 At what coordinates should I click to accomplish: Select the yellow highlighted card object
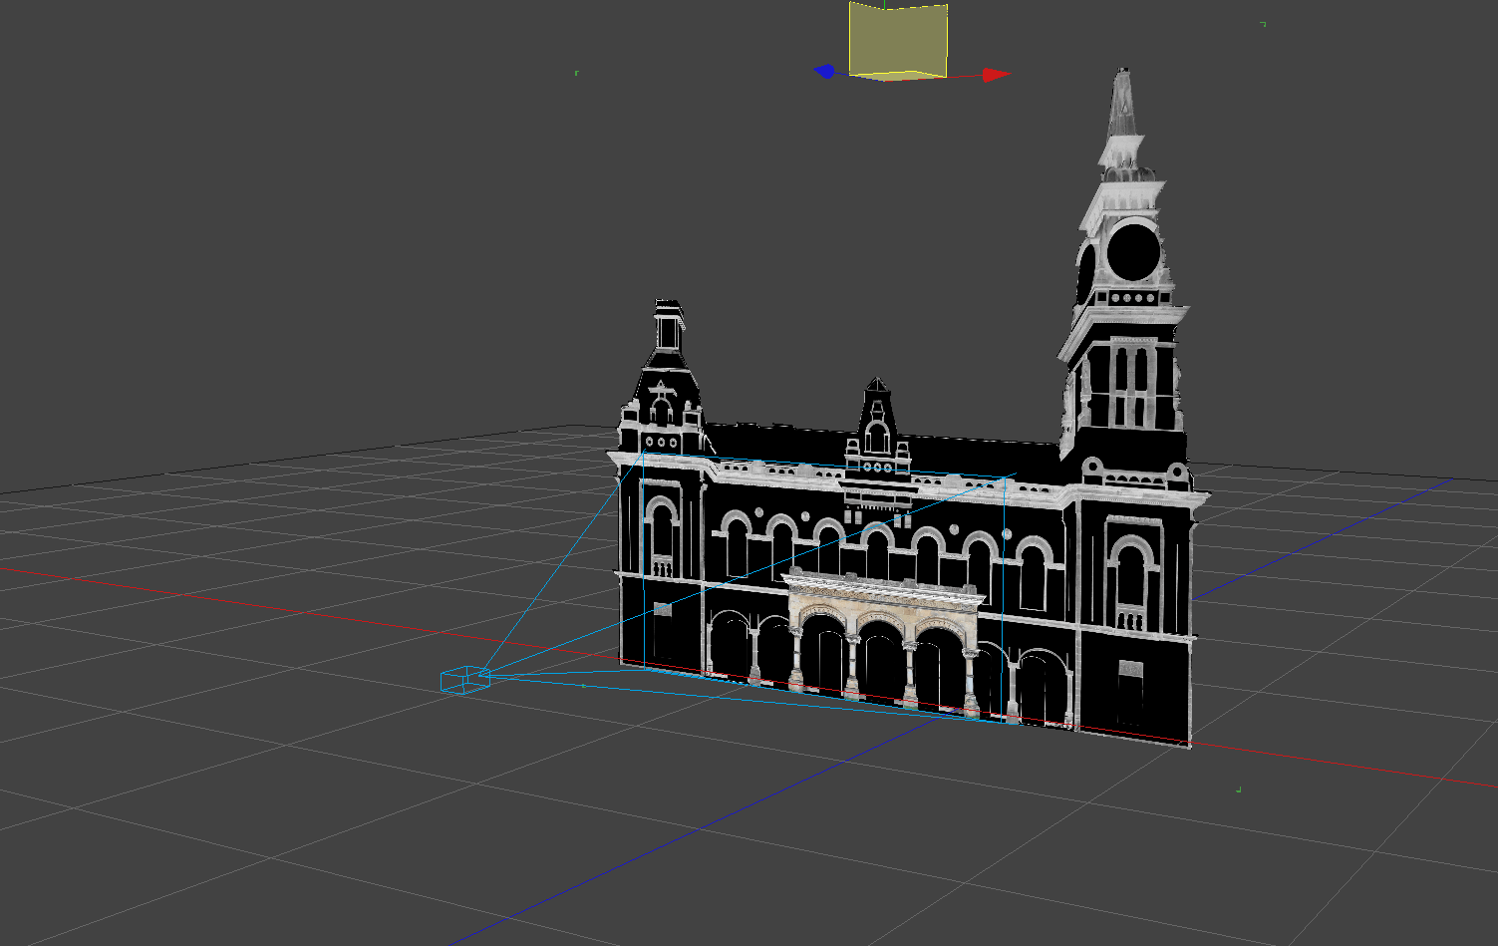click(x=897, y=38)
